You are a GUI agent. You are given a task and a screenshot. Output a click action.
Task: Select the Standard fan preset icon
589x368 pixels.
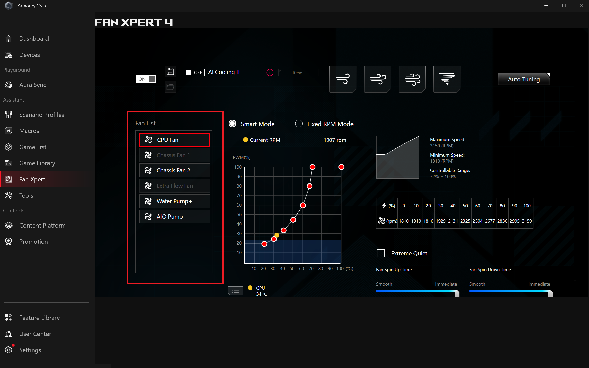coord(377,79)
